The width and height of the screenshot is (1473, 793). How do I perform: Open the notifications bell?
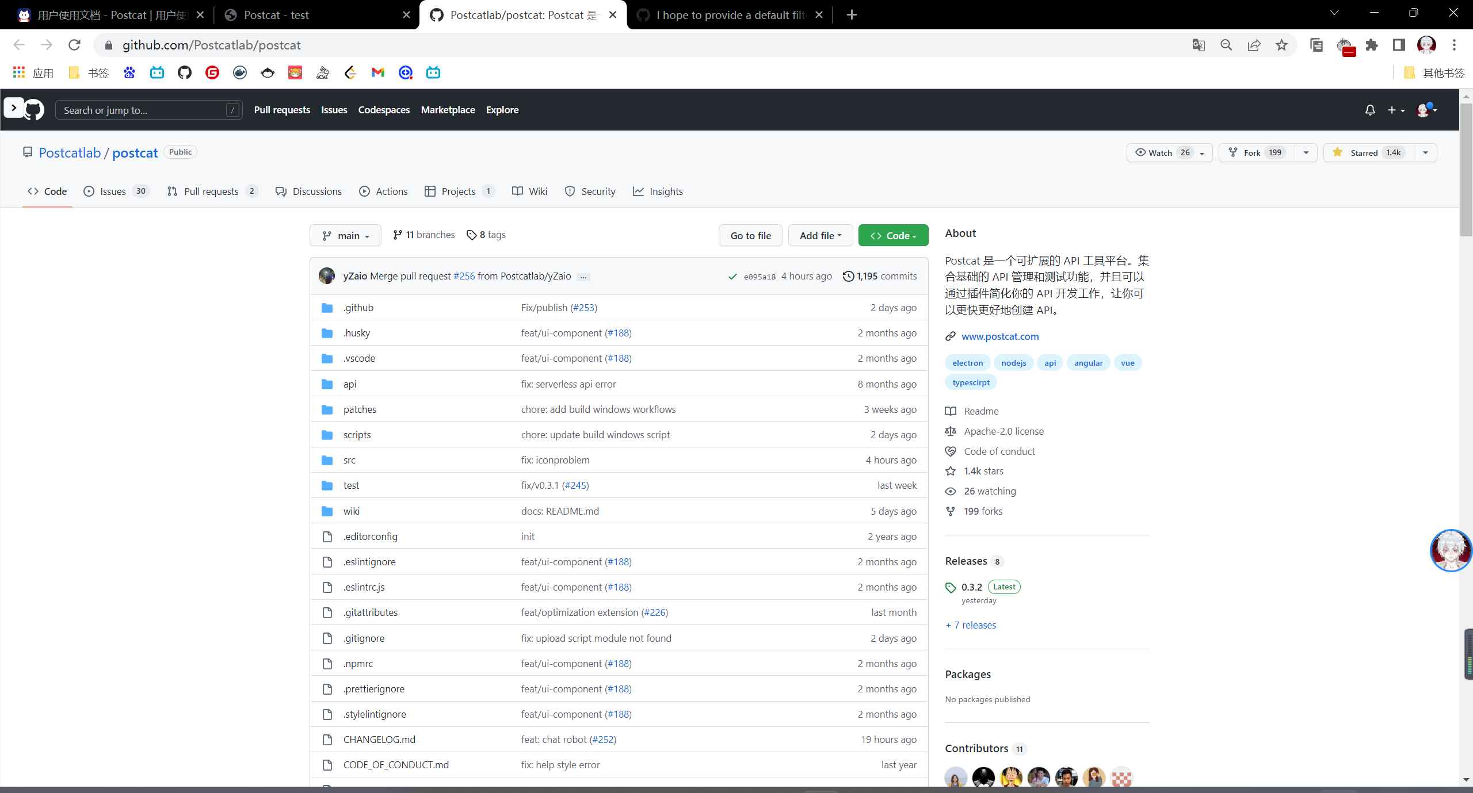1370,110
